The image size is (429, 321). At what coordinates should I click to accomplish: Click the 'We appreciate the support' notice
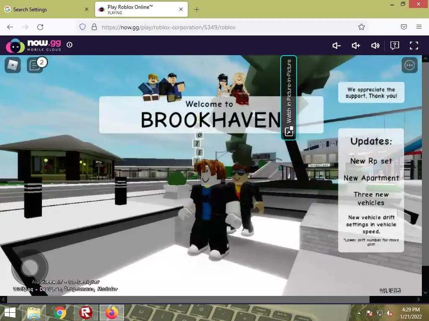point(371,92)
